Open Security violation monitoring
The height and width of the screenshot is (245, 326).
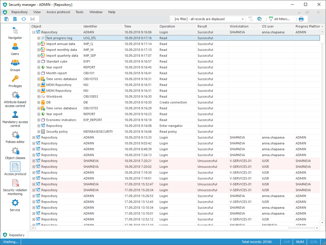(x=15, y=187)
